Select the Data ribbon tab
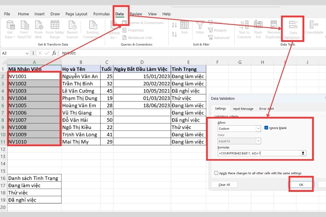Viewport: 326px width, 217px height. coord(119,14)
